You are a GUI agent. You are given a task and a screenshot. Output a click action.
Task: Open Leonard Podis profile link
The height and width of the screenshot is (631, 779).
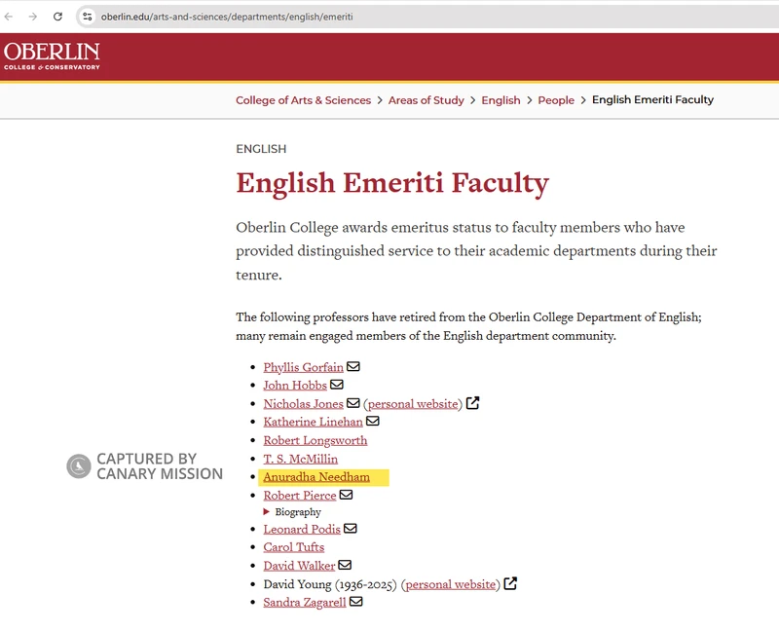point(302,529)
